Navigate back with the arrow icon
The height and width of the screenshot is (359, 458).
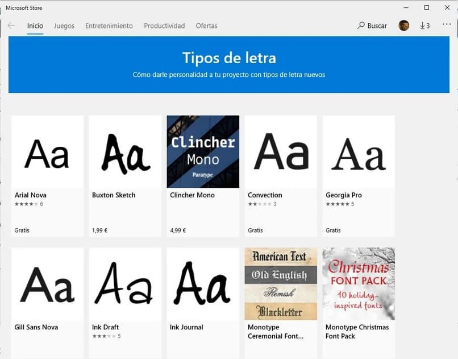11,25
